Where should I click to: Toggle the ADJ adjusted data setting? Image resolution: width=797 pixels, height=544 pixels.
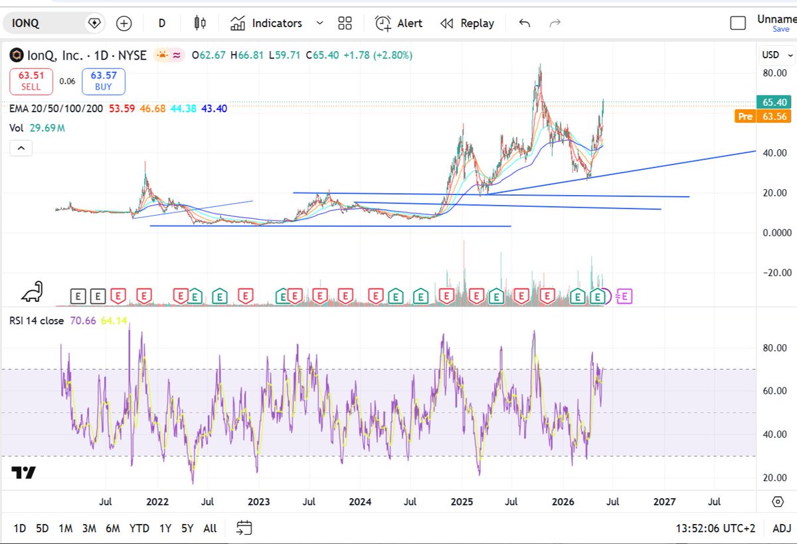(781, 529)
